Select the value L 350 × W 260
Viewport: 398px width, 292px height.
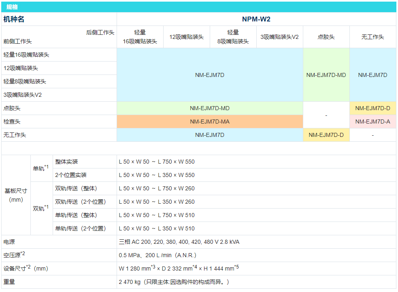point(176,202)
